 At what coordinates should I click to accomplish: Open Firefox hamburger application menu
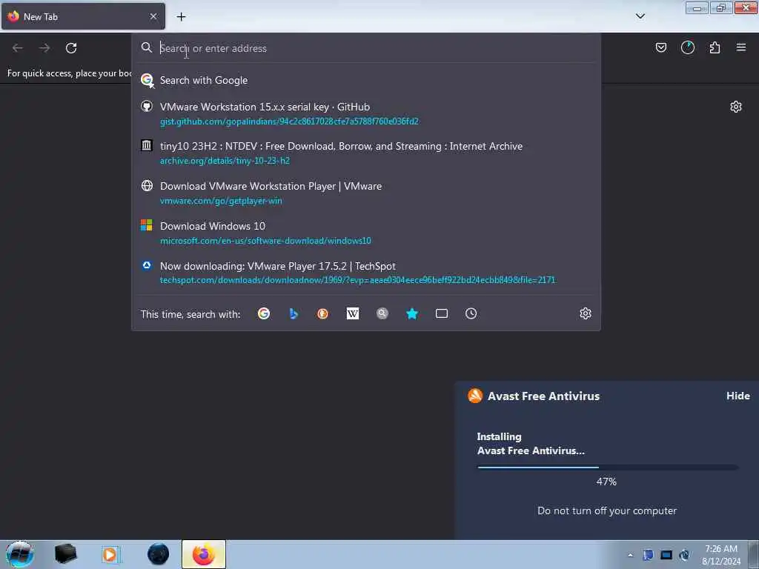pyautogui.click(x=740, y=47)
